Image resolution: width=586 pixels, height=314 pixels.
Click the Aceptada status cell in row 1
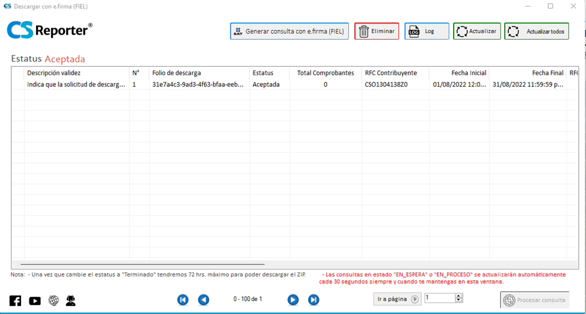270,84
